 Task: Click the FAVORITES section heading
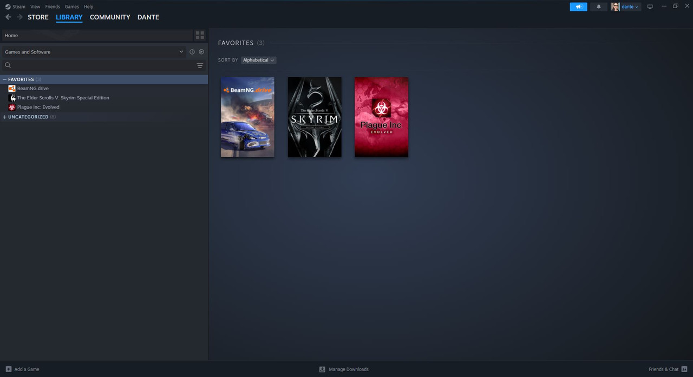pyautogui.click(x=236, y=43)
